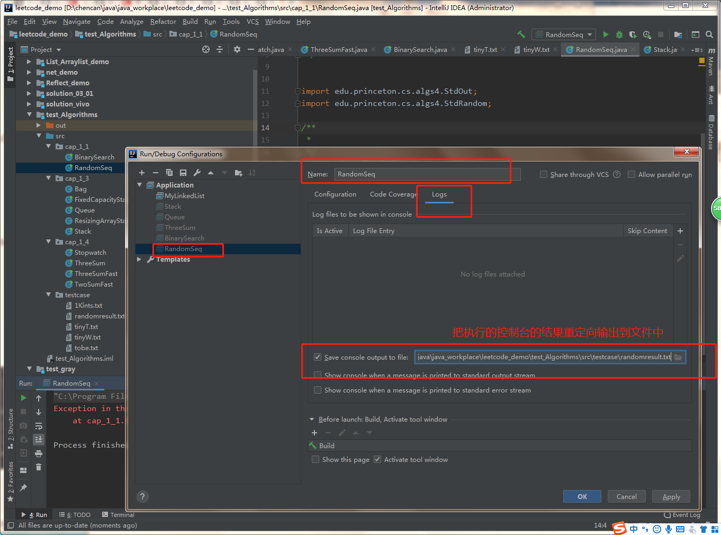Add before launch task plus icon
This screenshot has width=721, height=535.
coord(314,433)
